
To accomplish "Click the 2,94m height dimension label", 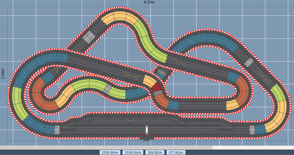I will pyautogui.click(x=3, y=73).
